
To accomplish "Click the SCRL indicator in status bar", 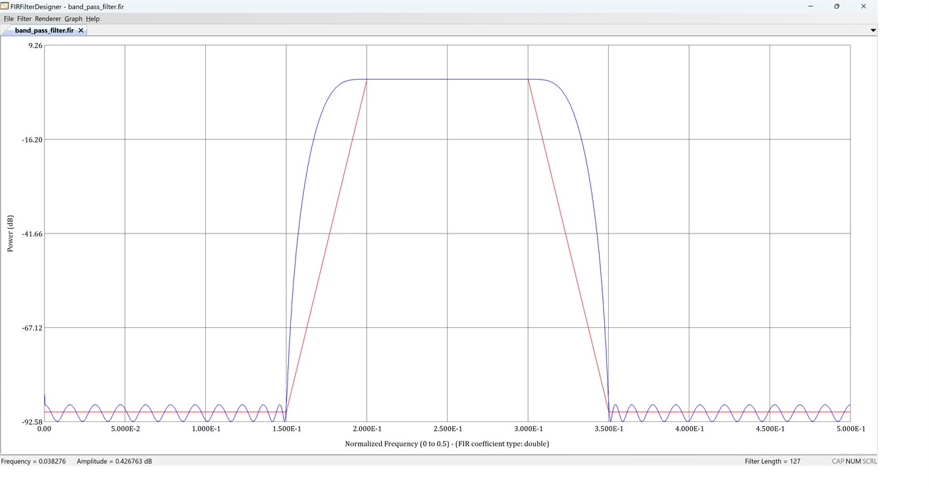I will point(869,461).
